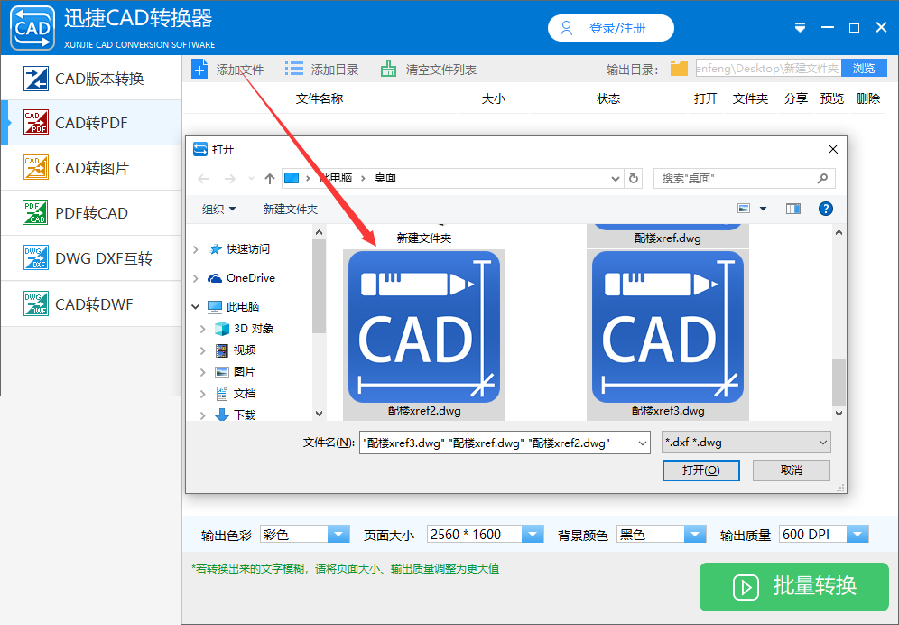The height and width of the screenshot is (625, 899).
Task: Click the 添加目录 list icon
Action: (294, 70)
